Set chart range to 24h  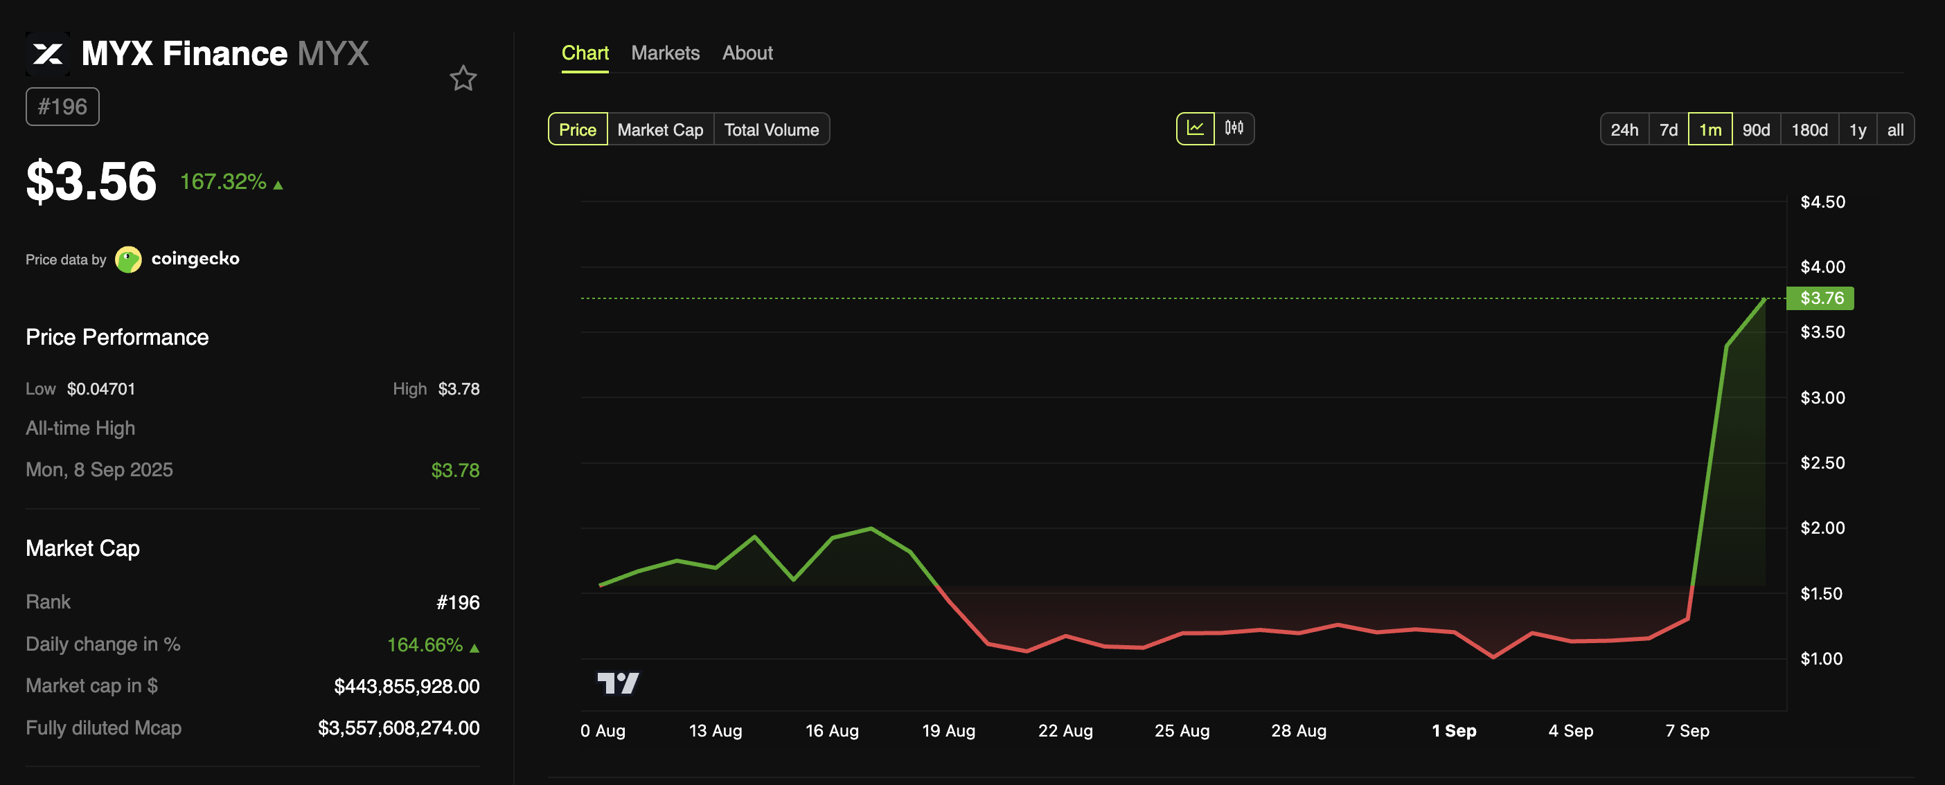(x=1624, y=130)
